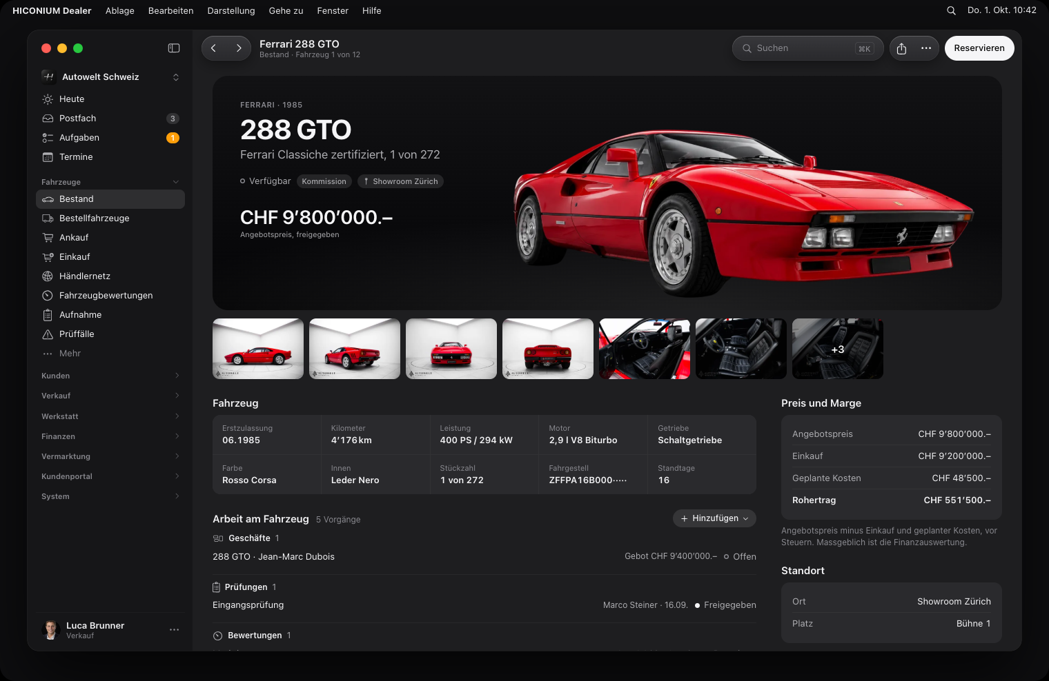Select Bestand in the sidebar
This screenshot has width=1049, height=681.
110,199
